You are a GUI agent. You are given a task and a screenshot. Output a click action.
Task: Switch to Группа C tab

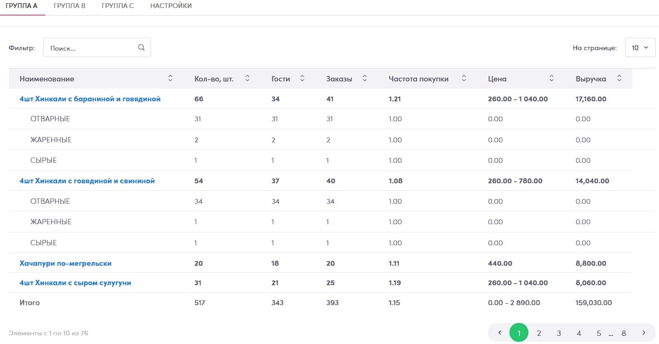pos(118,6)
